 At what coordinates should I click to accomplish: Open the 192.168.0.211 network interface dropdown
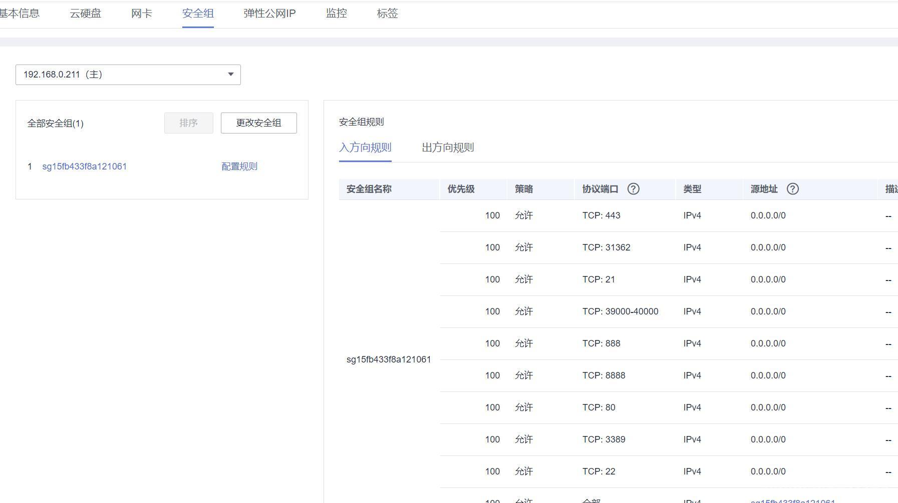click(x=128, y=74)
